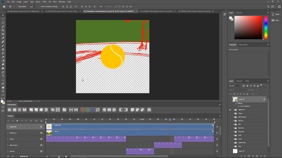This screenshot has height=158, width=282.
Task: Expand the Layer 55 track in Timeline
Action: coord(8,127)
